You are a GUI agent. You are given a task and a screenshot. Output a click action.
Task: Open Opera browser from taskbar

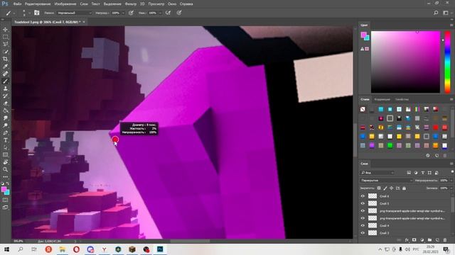(x=76, y=249)
